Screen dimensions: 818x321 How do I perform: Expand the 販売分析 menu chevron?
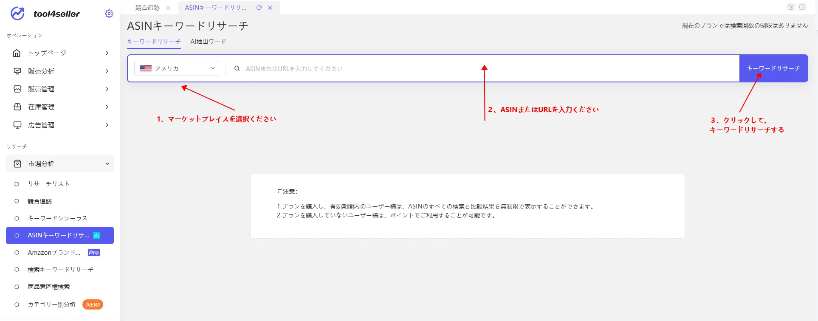tap(107, 71)
